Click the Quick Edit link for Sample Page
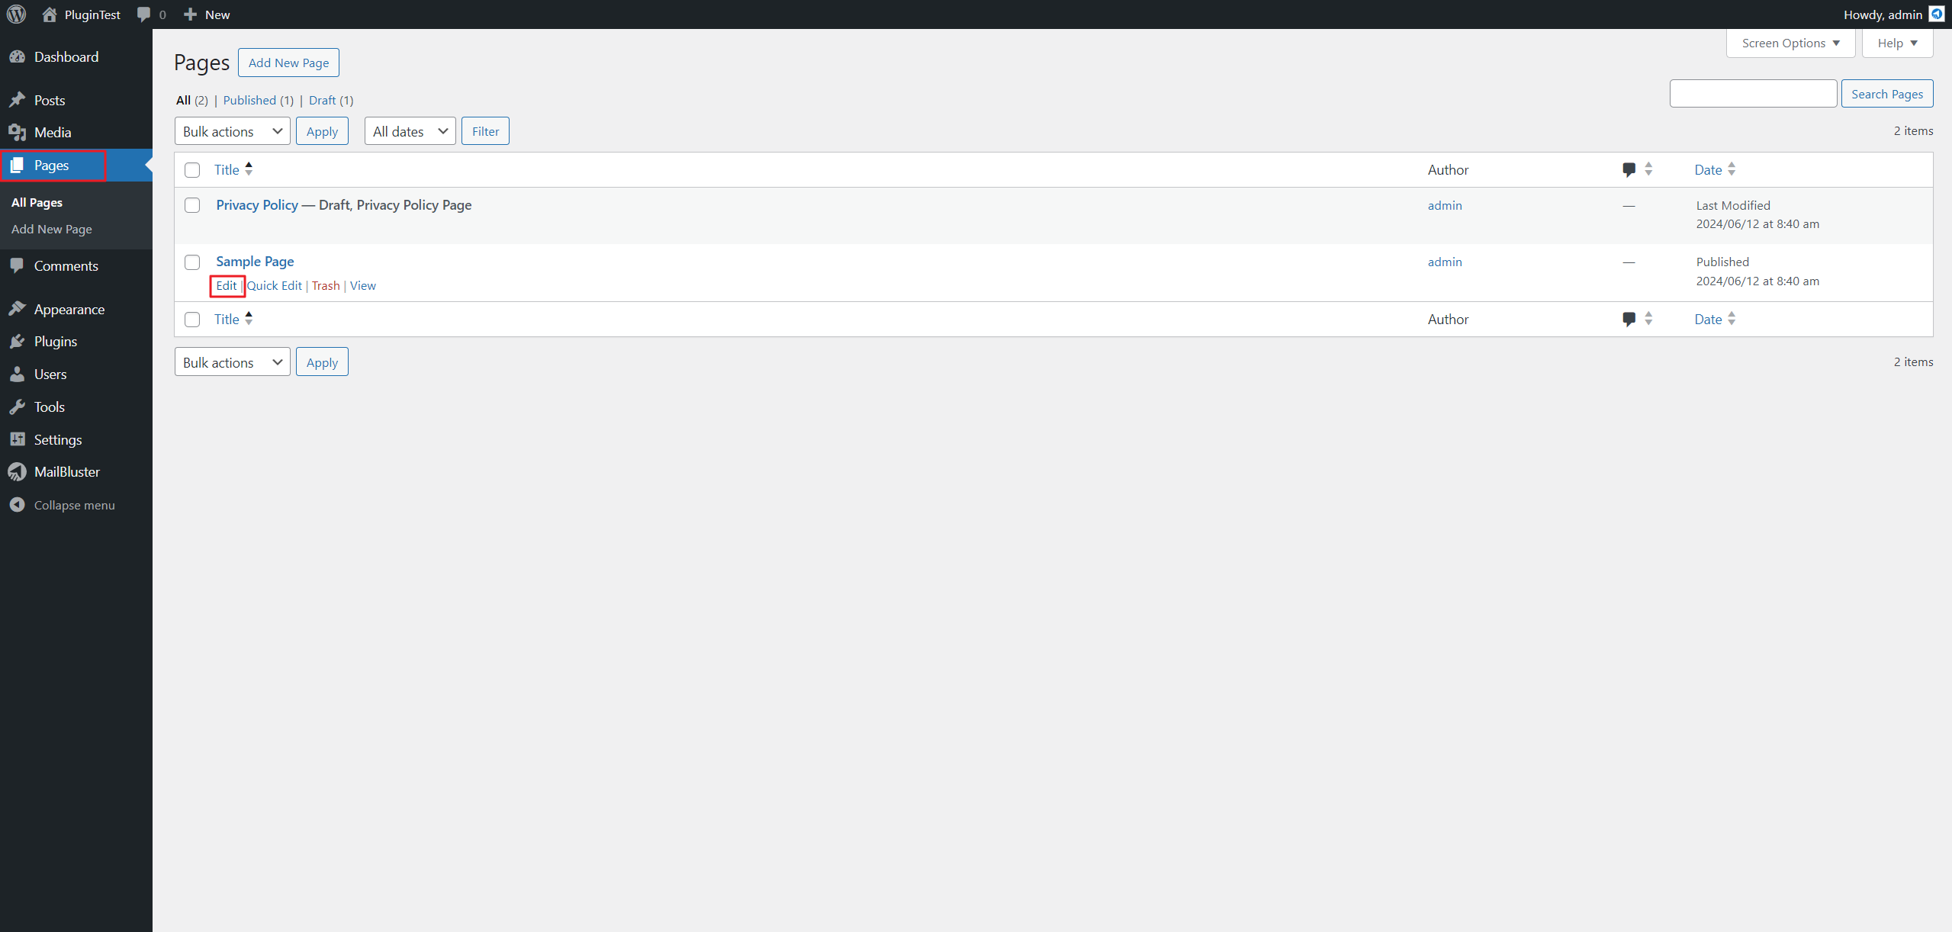 coord(275,285)
